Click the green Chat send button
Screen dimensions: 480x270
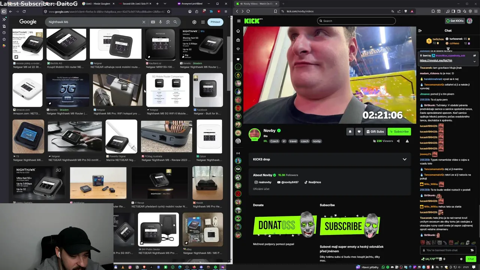pos(471,259)
